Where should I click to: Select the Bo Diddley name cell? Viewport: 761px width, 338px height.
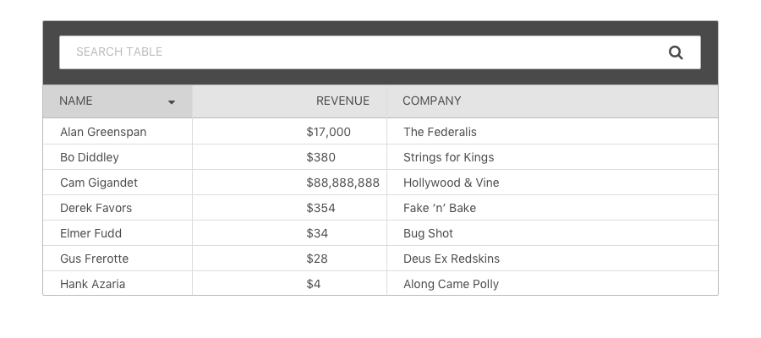pyautogui.click(x=118, y=157)
